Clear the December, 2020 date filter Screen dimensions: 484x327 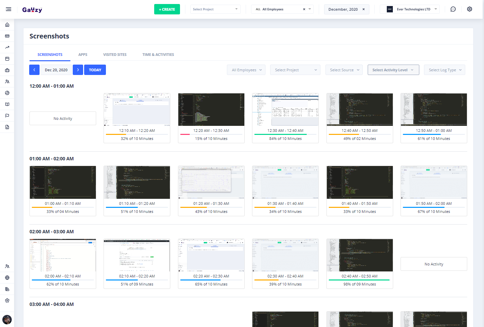(363, 9)
